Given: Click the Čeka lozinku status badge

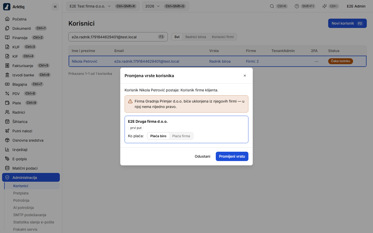Looking at the screenshot, I should pyautogui.click(x=340, y=61).
